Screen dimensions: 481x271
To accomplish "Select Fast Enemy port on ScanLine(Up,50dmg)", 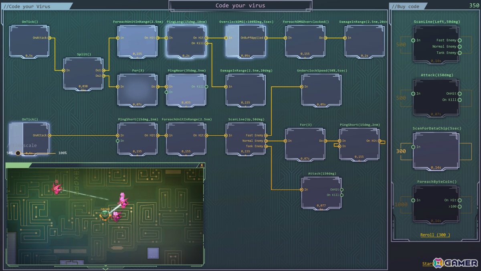I will coord(266,135).
